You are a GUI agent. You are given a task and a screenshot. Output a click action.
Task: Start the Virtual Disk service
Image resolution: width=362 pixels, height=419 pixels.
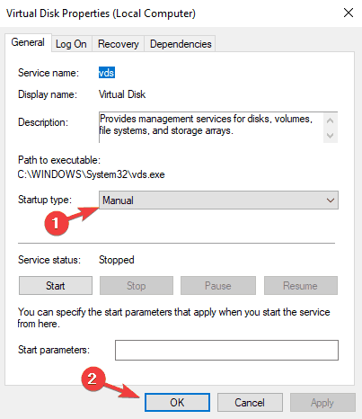[56, 286]
